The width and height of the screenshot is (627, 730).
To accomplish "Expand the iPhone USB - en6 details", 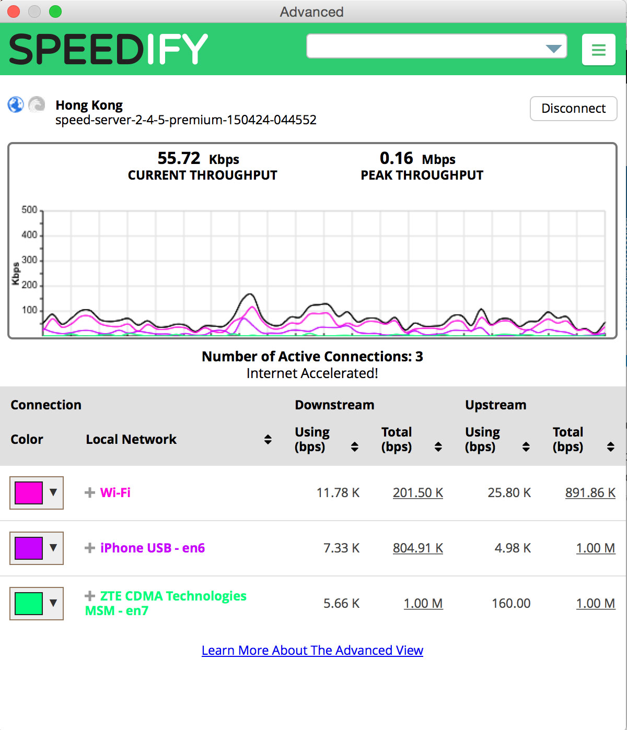I will (x=90, y=548).
